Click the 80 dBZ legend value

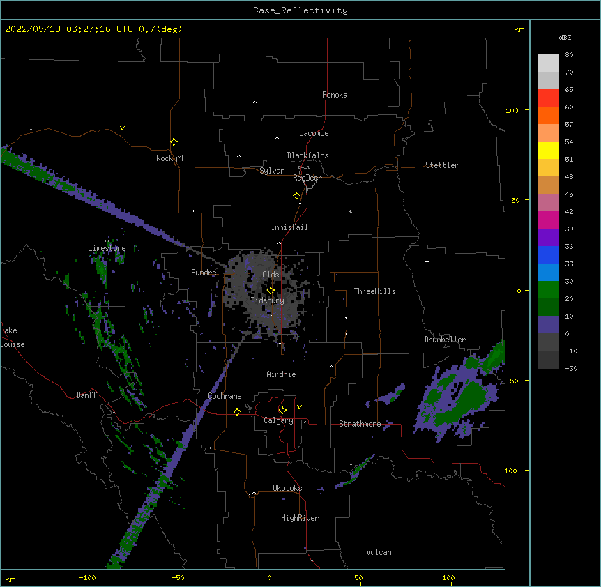[569, 54]
